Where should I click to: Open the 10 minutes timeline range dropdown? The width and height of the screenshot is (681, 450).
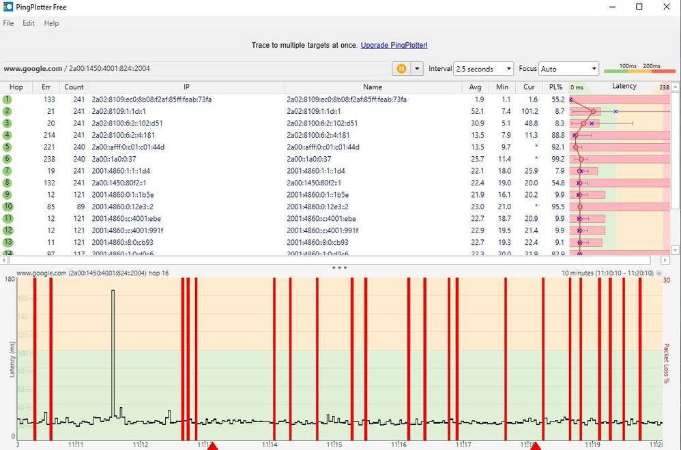pyautogui.click(x=659, y=273)
